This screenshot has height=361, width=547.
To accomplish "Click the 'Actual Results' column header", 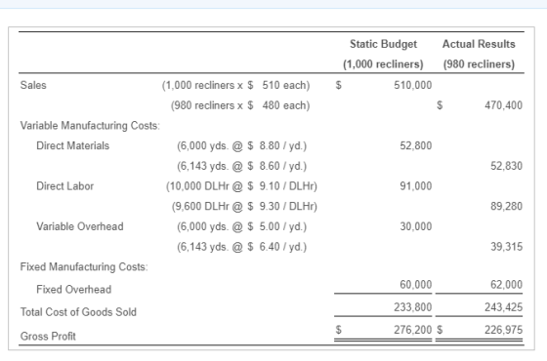I will pos(479,44).
